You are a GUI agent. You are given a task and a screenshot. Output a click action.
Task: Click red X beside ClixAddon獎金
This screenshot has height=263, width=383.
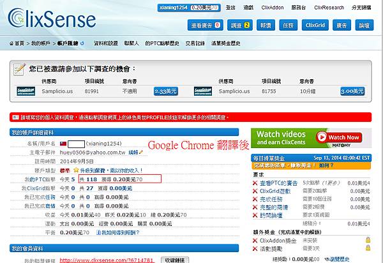(x=255, y=241)
